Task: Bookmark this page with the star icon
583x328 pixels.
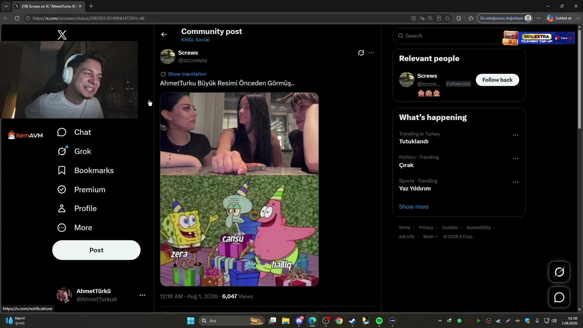Action: pos(448,18)
